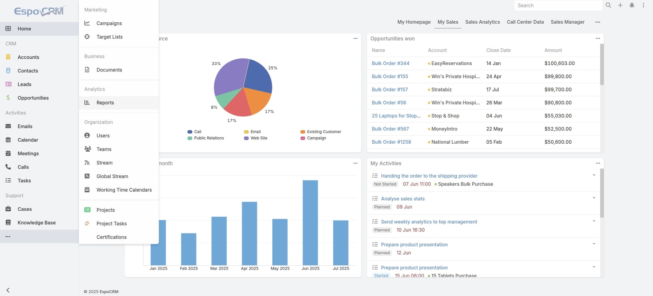Click the Opportunities dollar icon
This screenshot has height=296, width=653.
pos(8,98)
